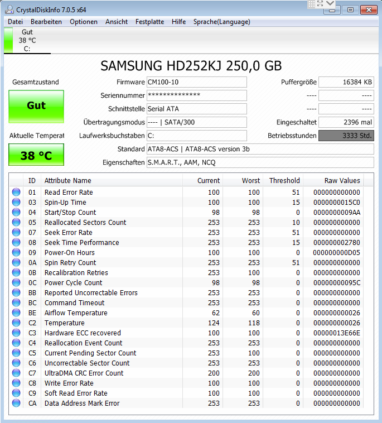This screenshot has height=423, width=382.
Task: Click status orb for Soft Read Error Rate
Action: coord(16,393)
